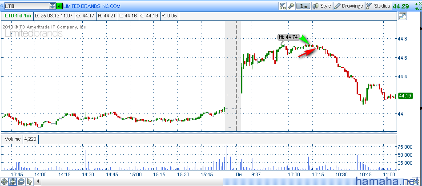Click the candlestick Style button

pos(322,6)
